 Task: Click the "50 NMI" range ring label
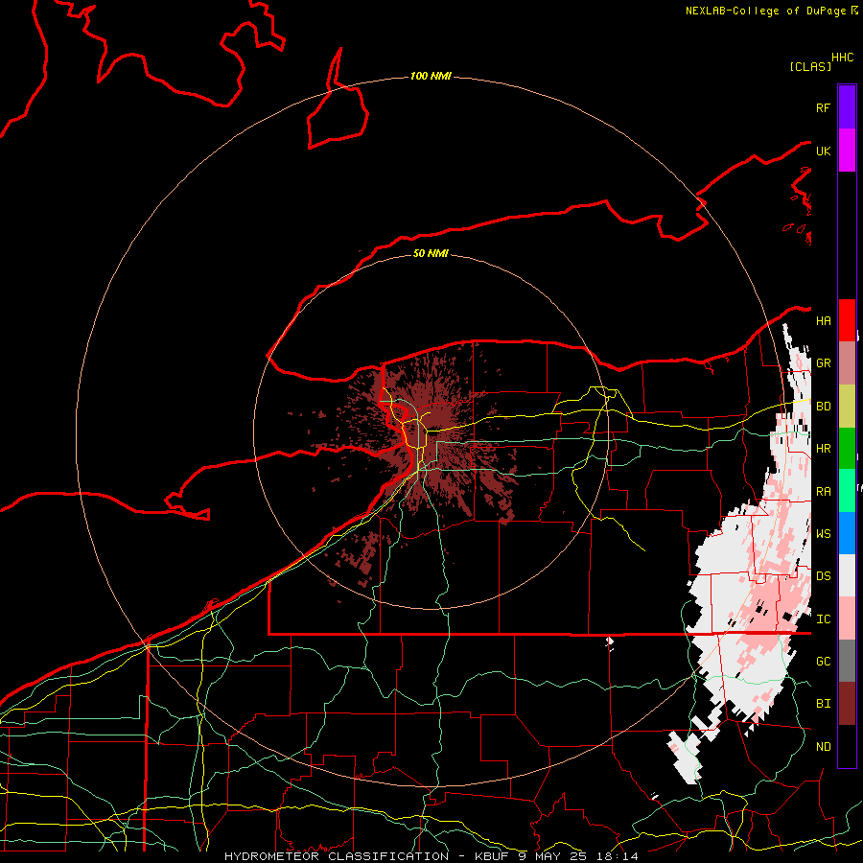[431, 253]
